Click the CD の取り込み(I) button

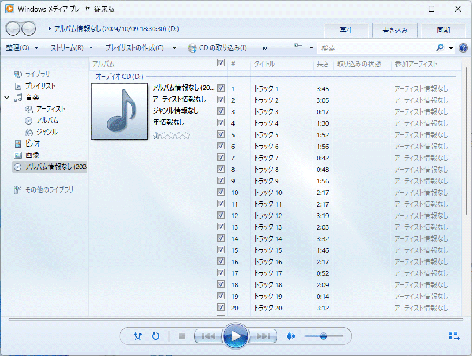click(x=217, y=48)
